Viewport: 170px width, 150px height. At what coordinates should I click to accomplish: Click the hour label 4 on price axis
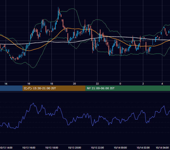tap(162, 84)
